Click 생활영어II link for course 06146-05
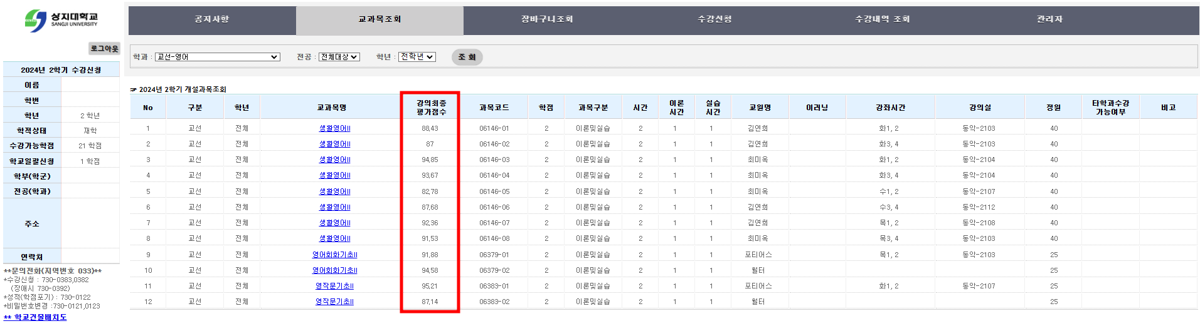Image resolution: width=1200 pixels, height=331 pixels. tap(334, 191)
